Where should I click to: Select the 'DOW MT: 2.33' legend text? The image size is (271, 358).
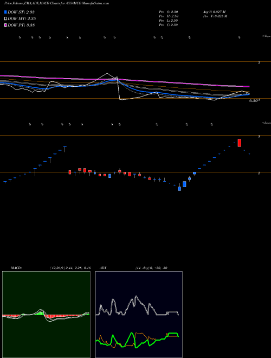22,19
